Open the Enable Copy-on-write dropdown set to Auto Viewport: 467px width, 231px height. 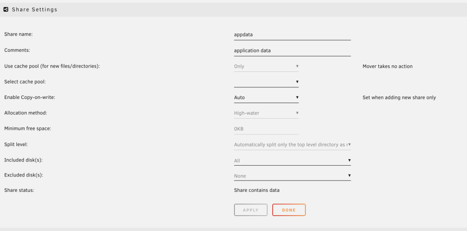click(x=266, y=98)
